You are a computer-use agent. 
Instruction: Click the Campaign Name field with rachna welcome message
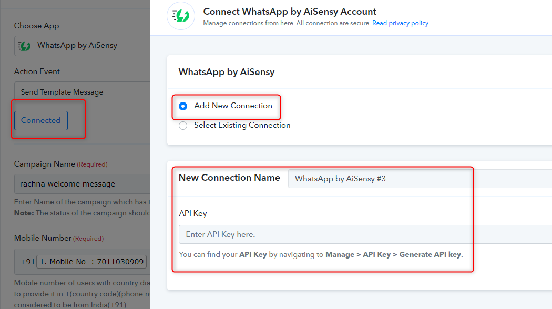[x=83, y=184]
